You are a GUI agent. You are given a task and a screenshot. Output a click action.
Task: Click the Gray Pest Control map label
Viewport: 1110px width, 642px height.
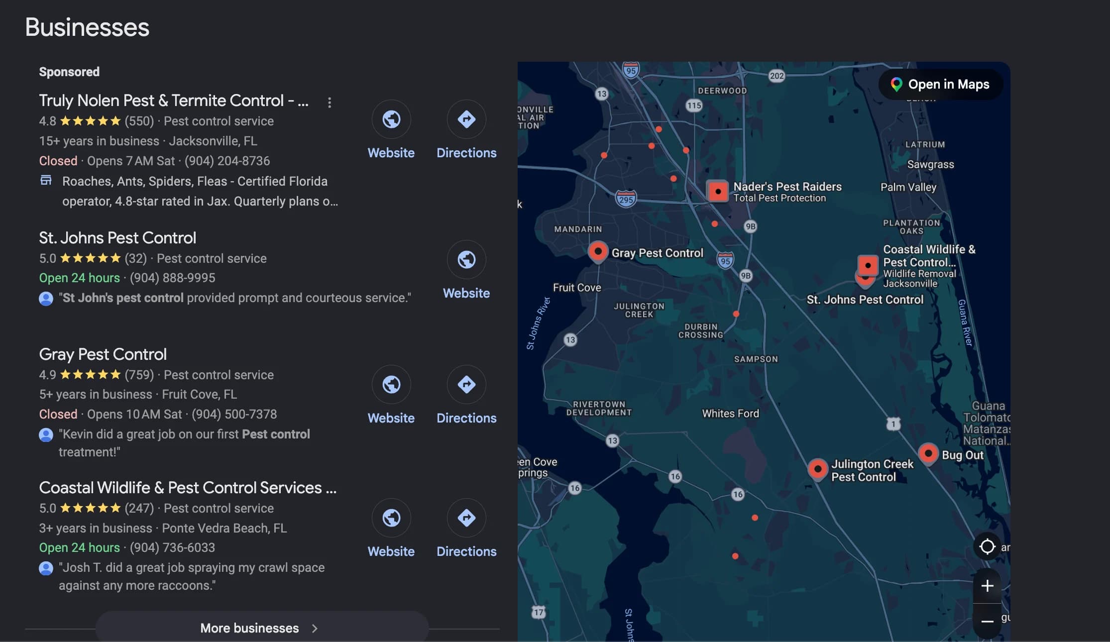click(x=657, y=253)
